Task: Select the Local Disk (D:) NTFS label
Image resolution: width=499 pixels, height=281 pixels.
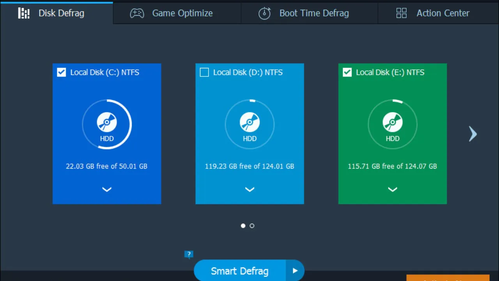Action: tap(248, 72)
